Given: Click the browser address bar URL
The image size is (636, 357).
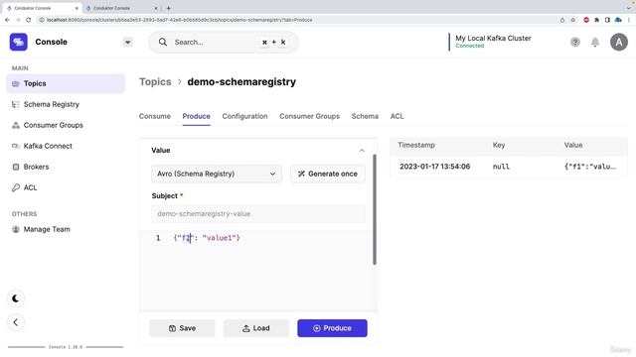Looking at the screenshot, I should [x=179, y=20].
